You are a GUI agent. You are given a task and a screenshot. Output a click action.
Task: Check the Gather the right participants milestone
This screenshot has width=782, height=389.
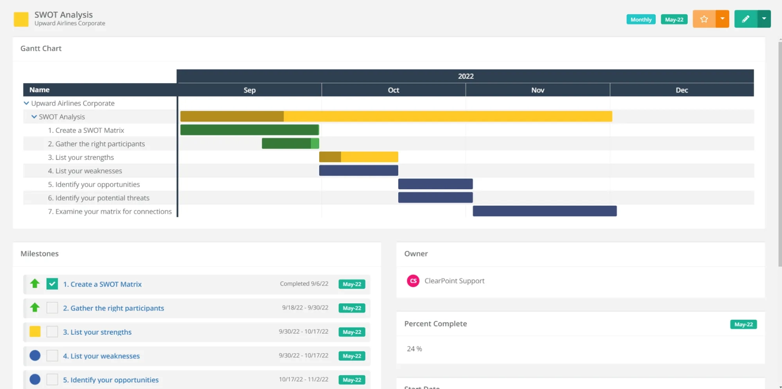(x=52, y=308)
